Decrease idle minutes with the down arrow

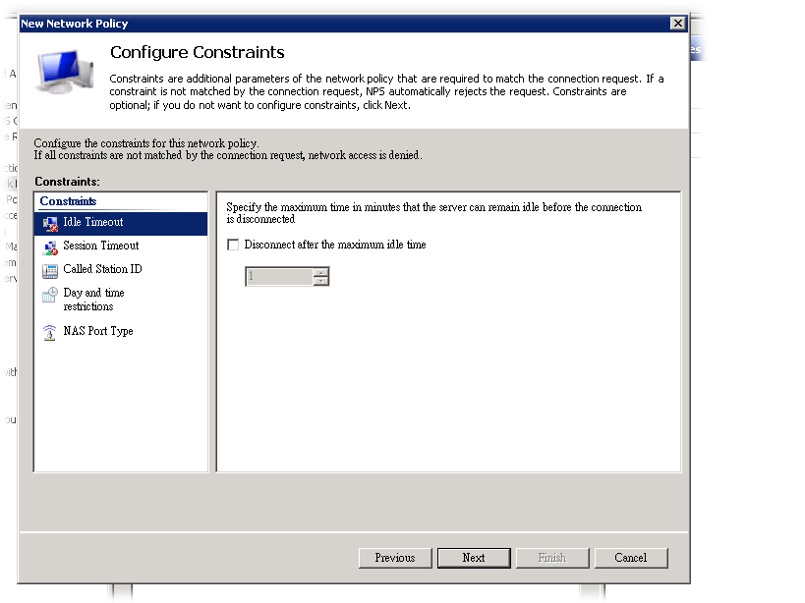tap(320, 282)
